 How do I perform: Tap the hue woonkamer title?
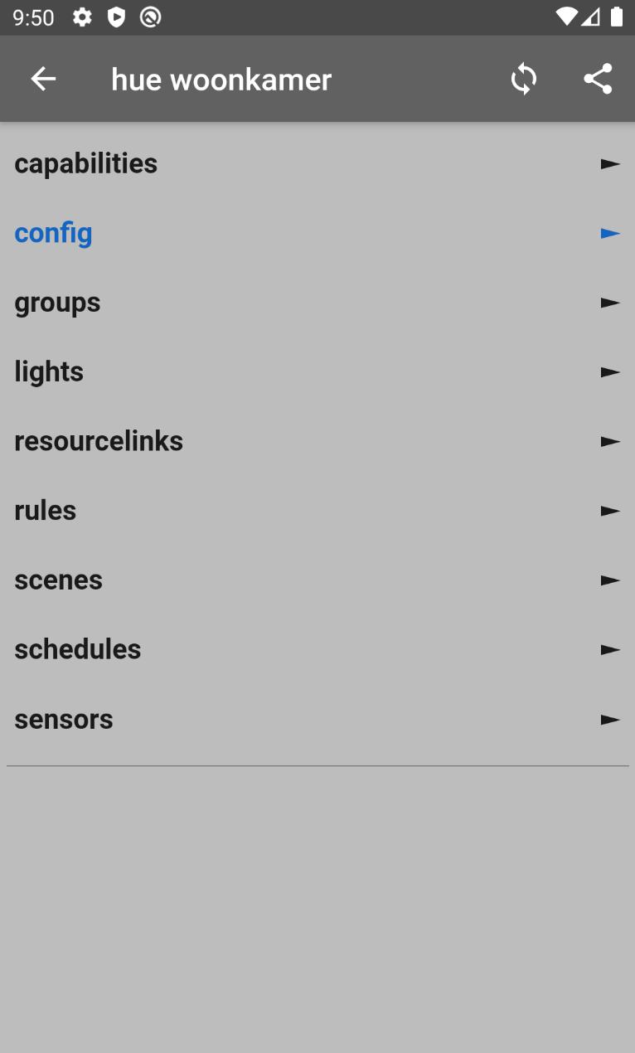click(x=221, y=80)
